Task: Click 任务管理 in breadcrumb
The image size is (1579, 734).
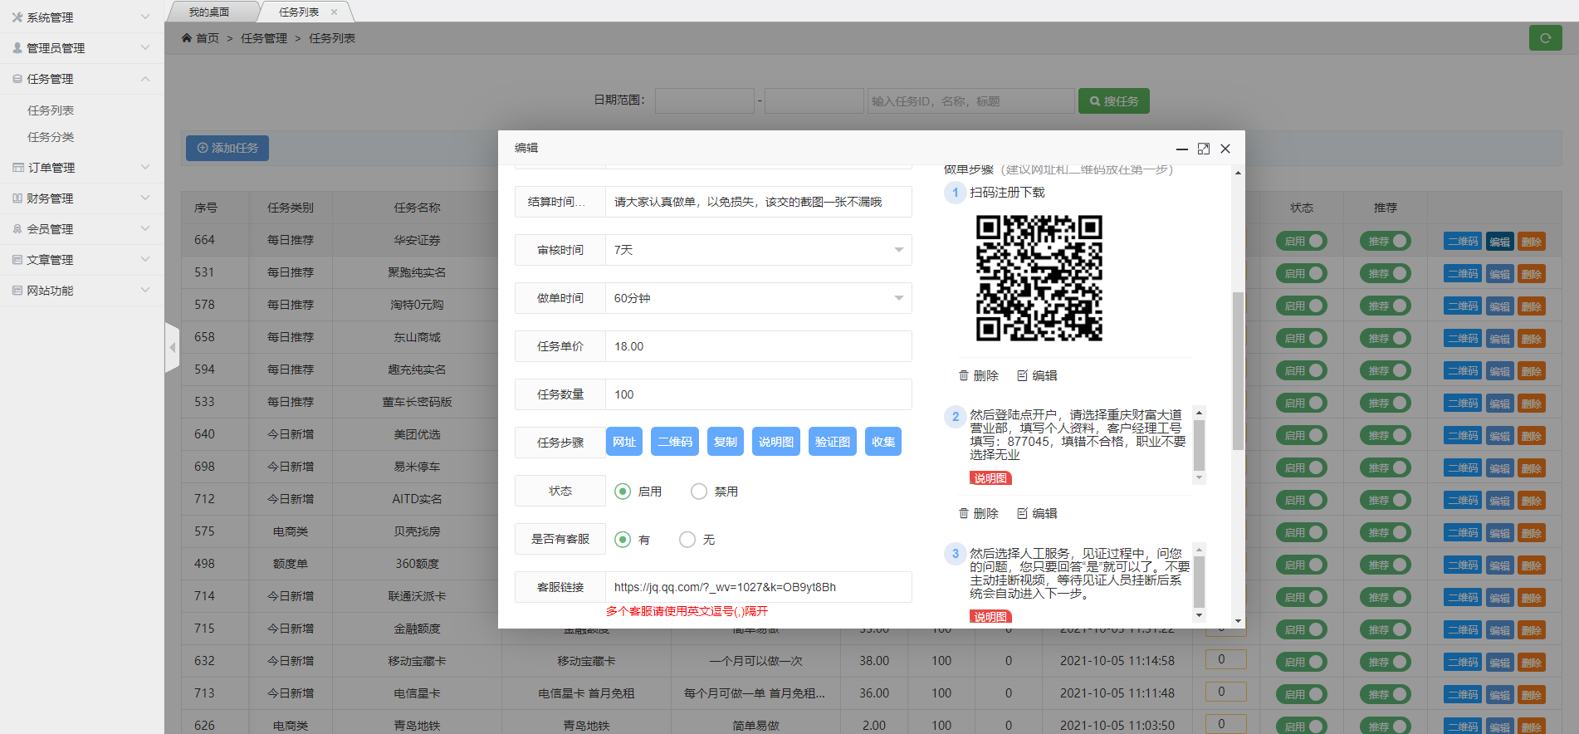Action: (264, 38)
